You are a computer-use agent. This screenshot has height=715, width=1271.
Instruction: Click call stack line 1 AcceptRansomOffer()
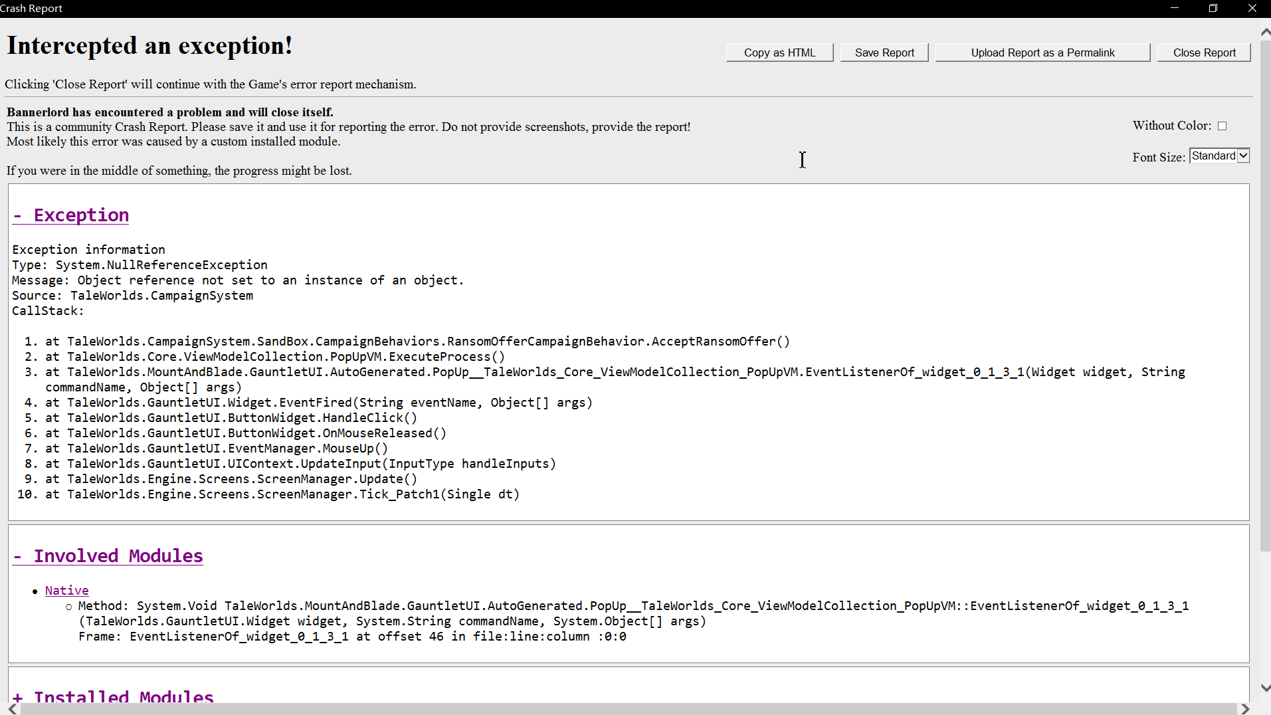click(417, 342)
